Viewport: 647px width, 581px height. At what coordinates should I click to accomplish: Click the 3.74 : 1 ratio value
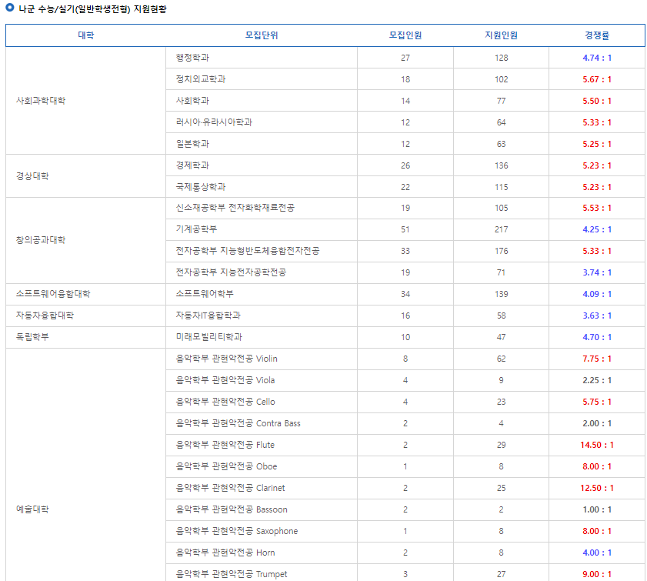pos(597,272)
